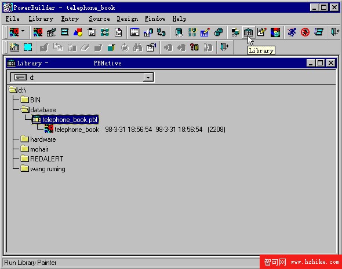This screenshot has width=342, height=269.
Task: Click the Exit door icon on PowerBar
Action: pos(335,32)
